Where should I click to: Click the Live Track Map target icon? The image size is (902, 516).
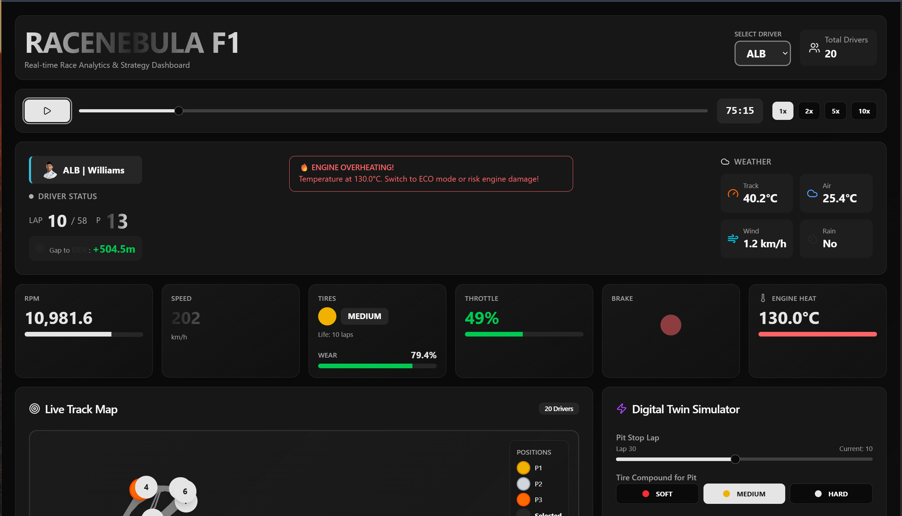click(35, 409)
